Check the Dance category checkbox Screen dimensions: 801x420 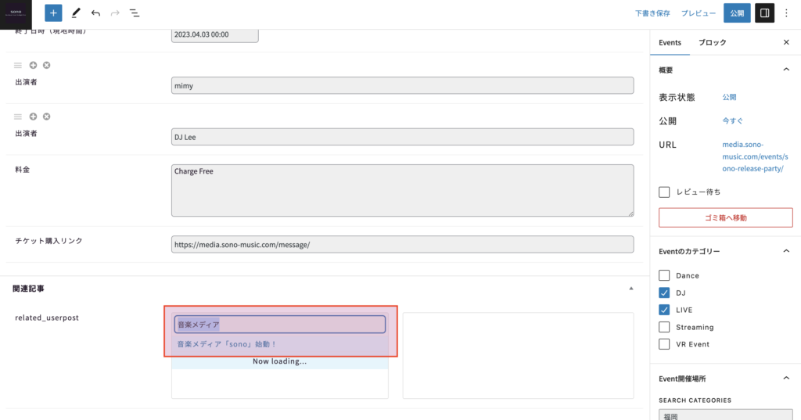(x=664, y=275)
